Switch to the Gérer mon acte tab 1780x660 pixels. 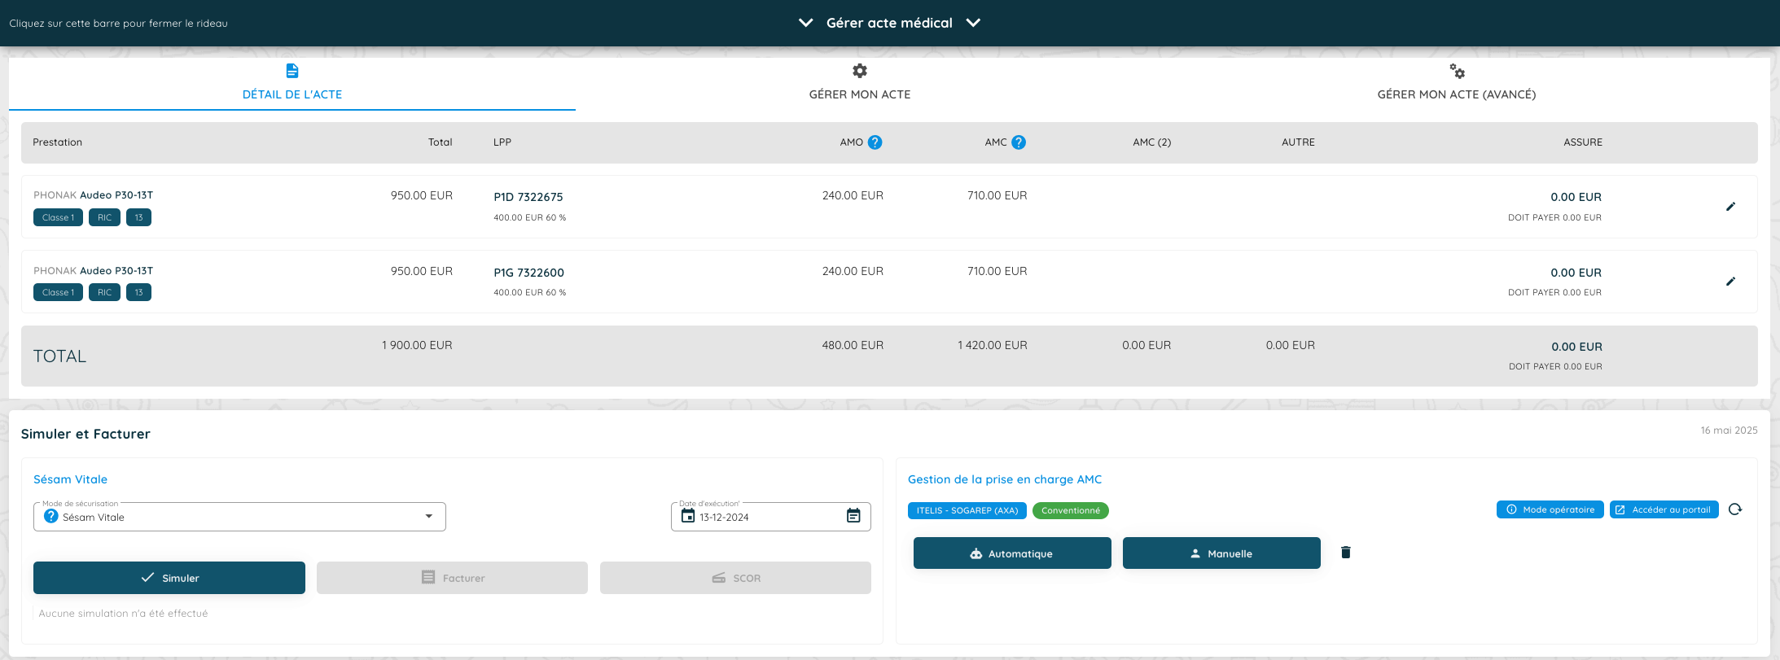pyautogui.click(x=859, y=83)
